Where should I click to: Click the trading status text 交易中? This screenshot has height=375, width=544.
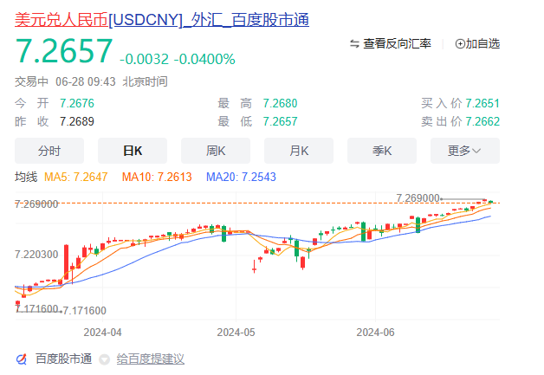point(31,82)
